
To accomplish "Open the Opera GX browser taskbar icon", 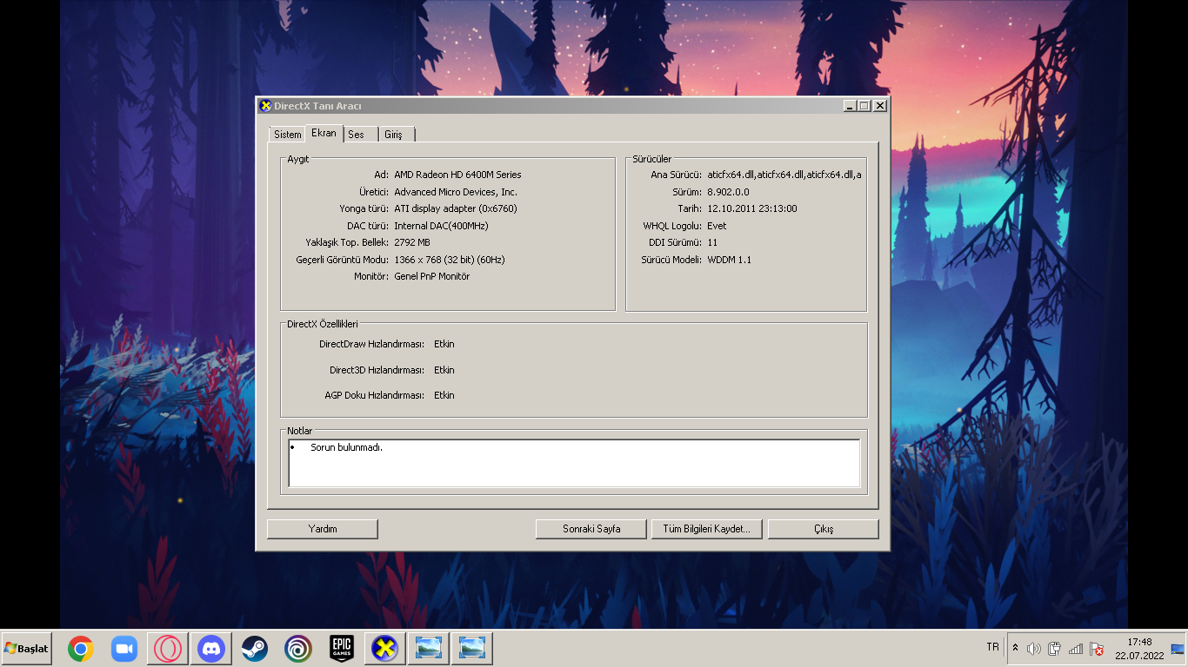I will [x=168, y=649].
